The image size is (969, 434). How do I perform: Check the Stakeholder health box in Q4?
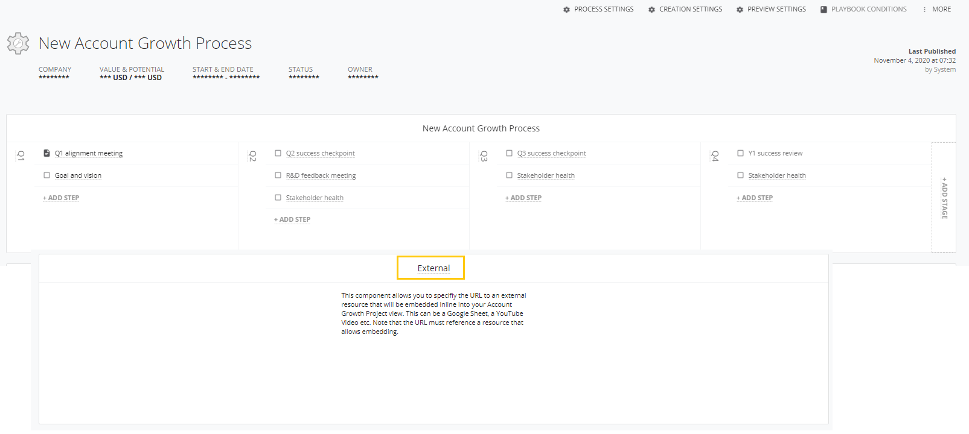(740, 175)
